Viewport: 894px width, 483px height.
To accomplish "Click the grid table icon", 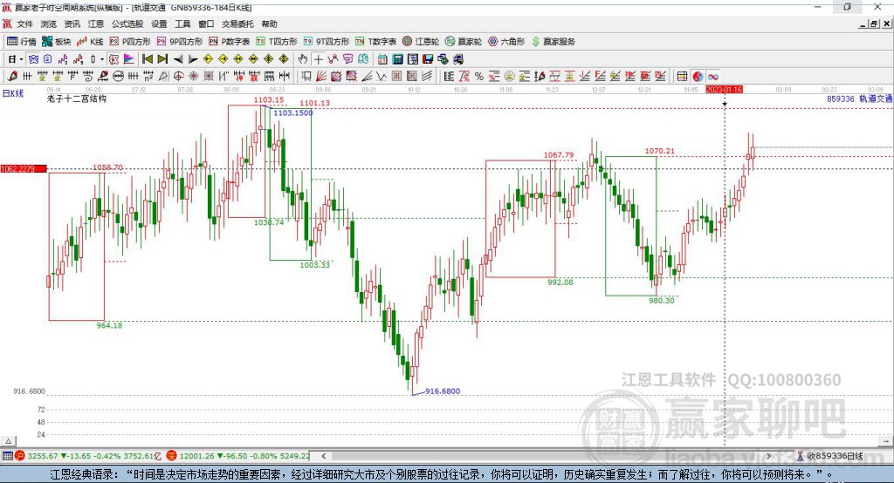I will click(x=681, y=77).
